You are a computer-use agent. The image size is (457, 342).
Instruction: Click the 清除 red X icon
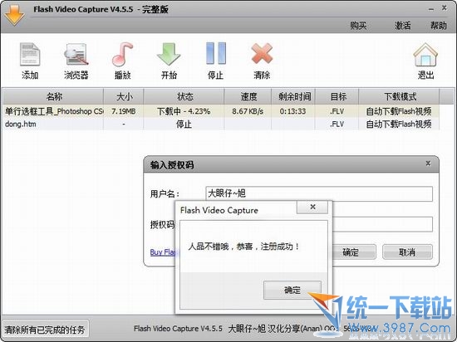coord(262,53)
